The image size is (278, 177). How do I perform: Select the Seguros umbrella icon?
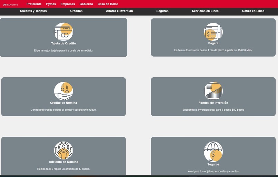click(213, 152)
